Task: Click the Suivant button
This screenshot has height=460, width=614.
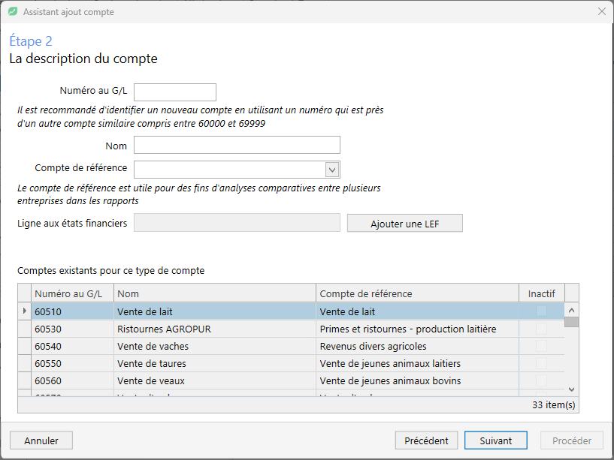Action: pos(496,440)
